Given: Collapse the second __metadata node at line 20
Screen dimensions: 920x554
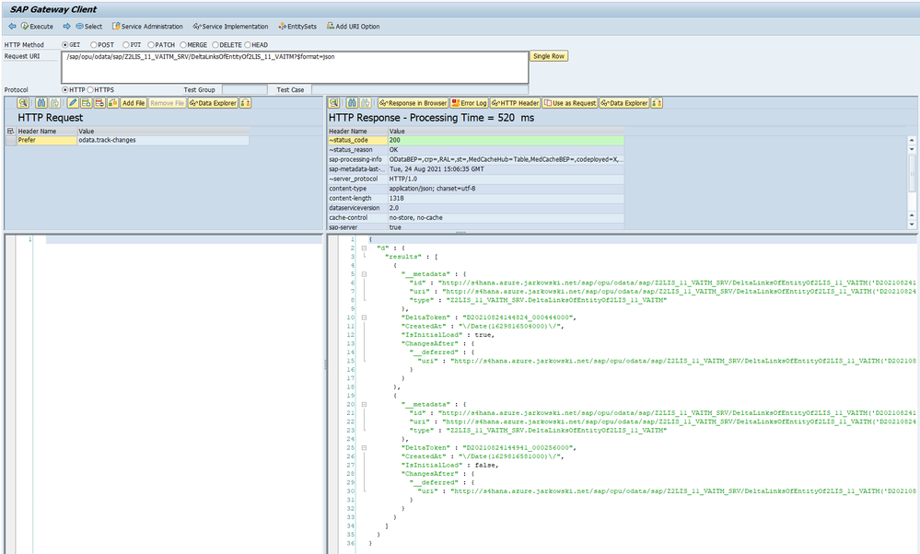Looking at the screenshot, I should [365, 404].
